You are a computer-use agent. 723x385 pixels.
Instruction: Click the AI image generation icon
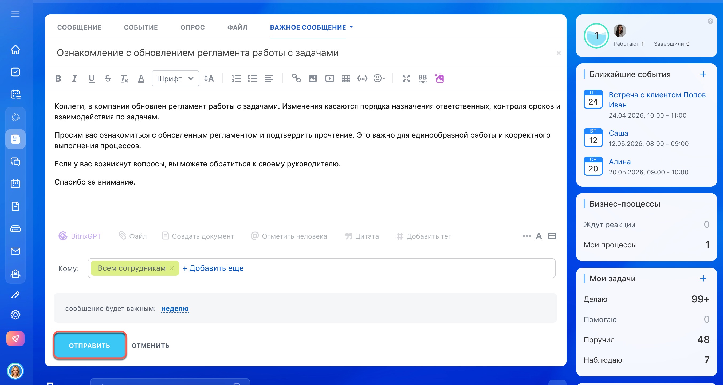click(439, 78)
